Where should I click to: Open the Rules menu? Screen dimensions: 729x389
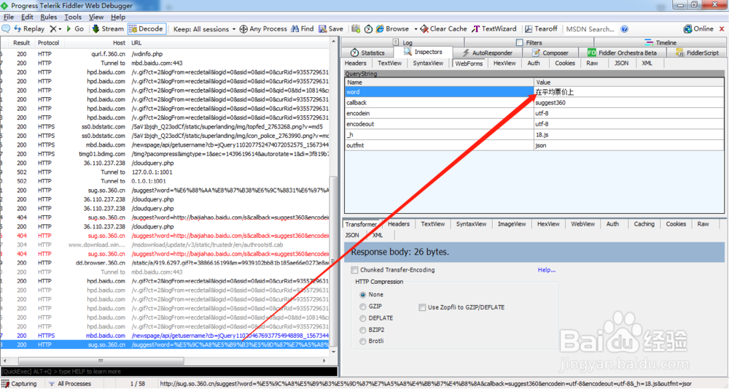click(x=48, y=17)
